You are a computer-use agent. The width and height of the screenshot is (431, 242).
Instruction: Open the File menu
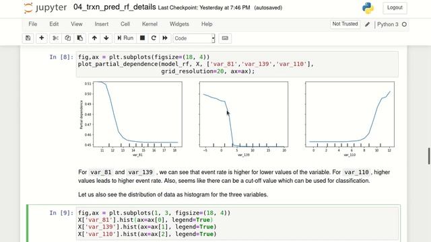click(33, 24)
